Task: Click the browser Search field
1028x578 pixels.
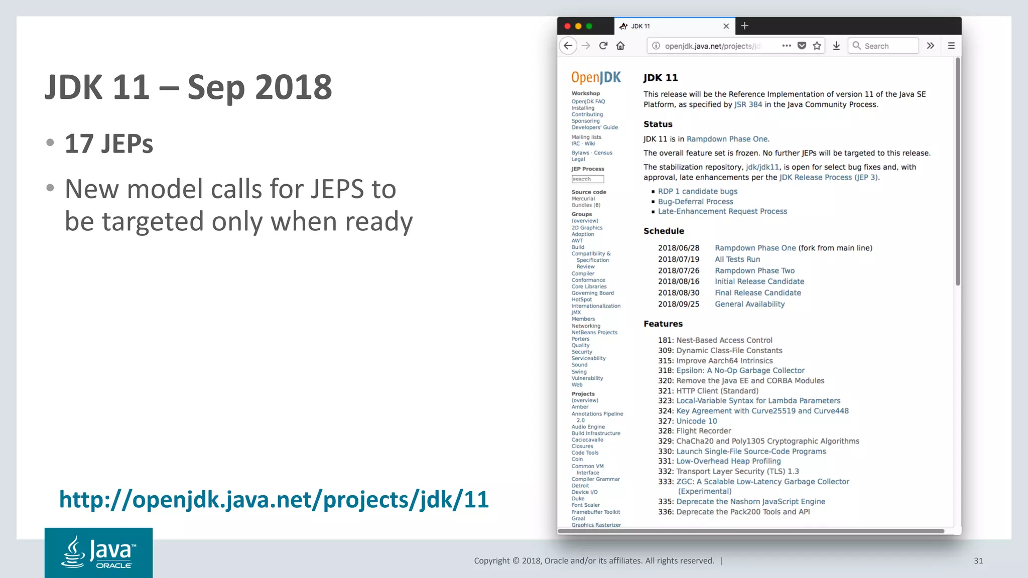Action: click(x=883, y=46)
